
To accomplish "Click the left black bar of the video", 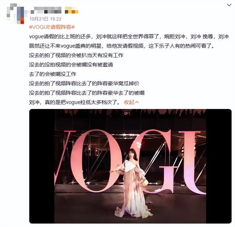I will [x=42, y=166].
